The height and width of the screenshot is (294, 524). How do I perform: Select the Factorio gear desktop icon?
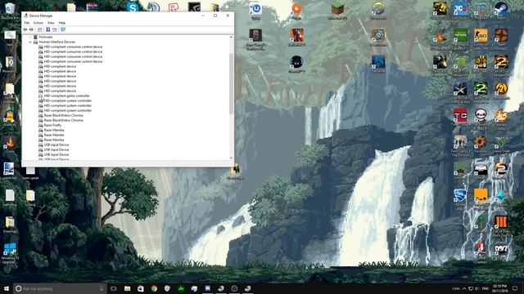(481, 144)
